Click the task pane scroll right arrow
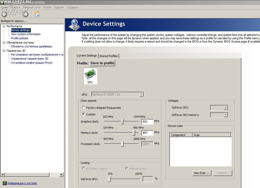This screenshot has height=188, width=260. click(61, 174)
